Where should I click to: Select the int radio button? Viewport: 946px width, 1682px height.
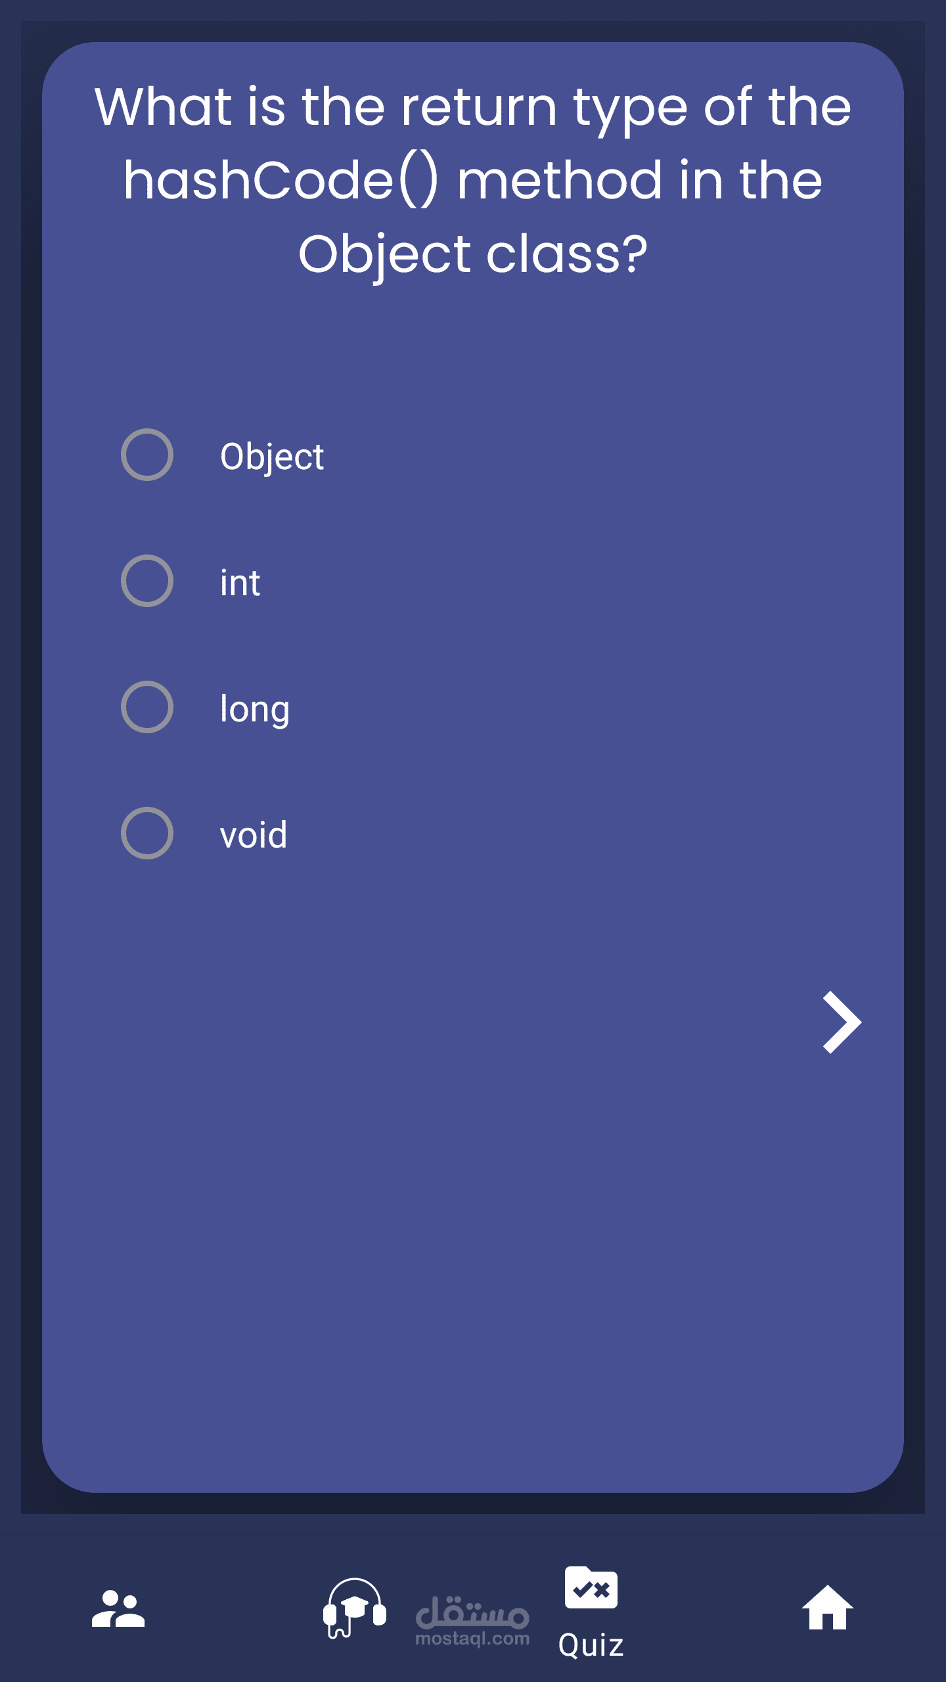coord(147,581)
